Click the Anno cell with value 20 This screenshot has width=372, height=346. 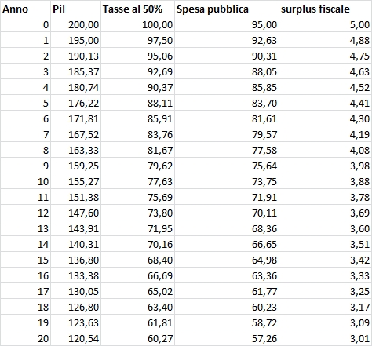coord(25,338)
